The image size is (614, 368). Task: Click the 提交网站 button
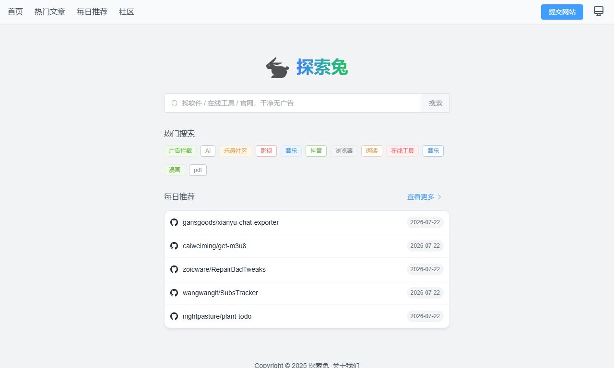pos(562,12)
